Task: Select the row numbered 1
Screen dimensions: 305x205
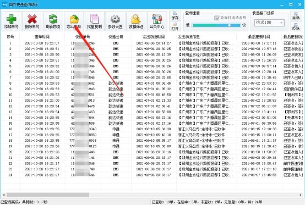Action: [152, 43]
